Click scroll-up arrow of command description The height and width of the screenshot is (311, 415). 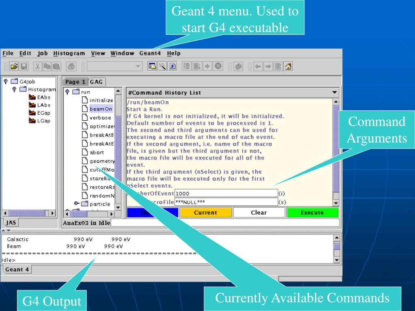[336, 102]
